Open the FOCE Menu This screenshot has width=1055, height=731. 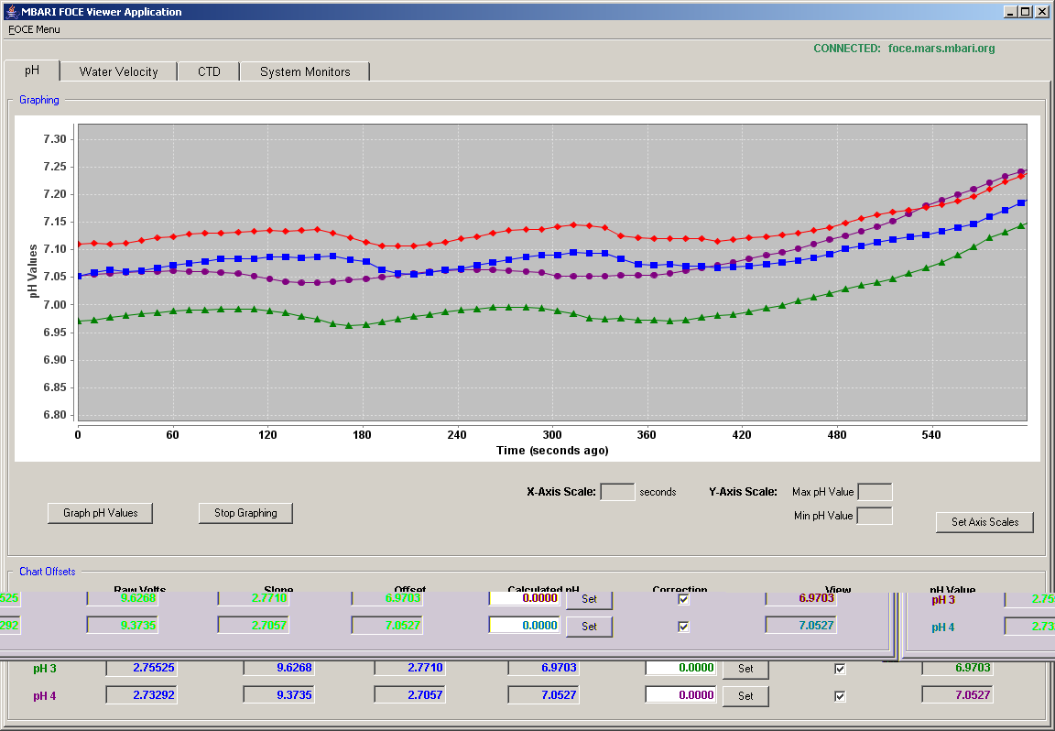34,29
